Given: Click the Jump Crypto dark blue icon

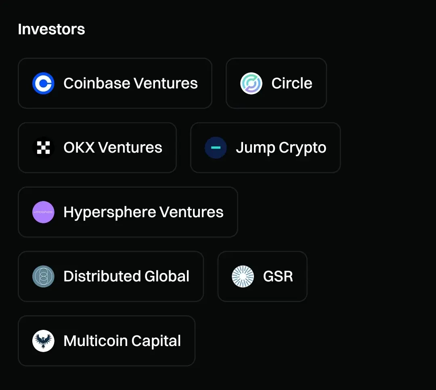Looking at the screenshot, I should coord(216,147).
